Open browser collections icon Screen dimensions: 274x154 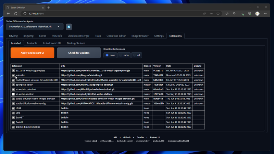[x=235, y=14]
